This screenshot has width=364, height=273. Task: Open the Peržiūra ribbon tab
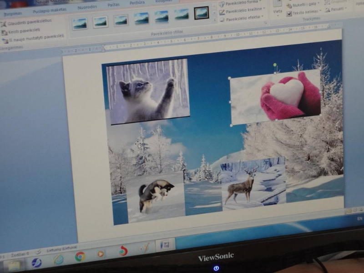coord(137,3)
